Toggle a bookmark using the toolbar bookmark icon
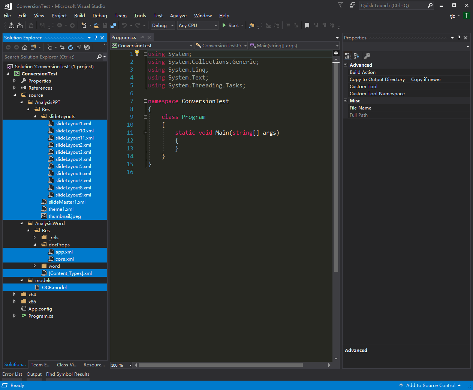The image size is (473, 390). pyautogui.click(x=307, y=25)
